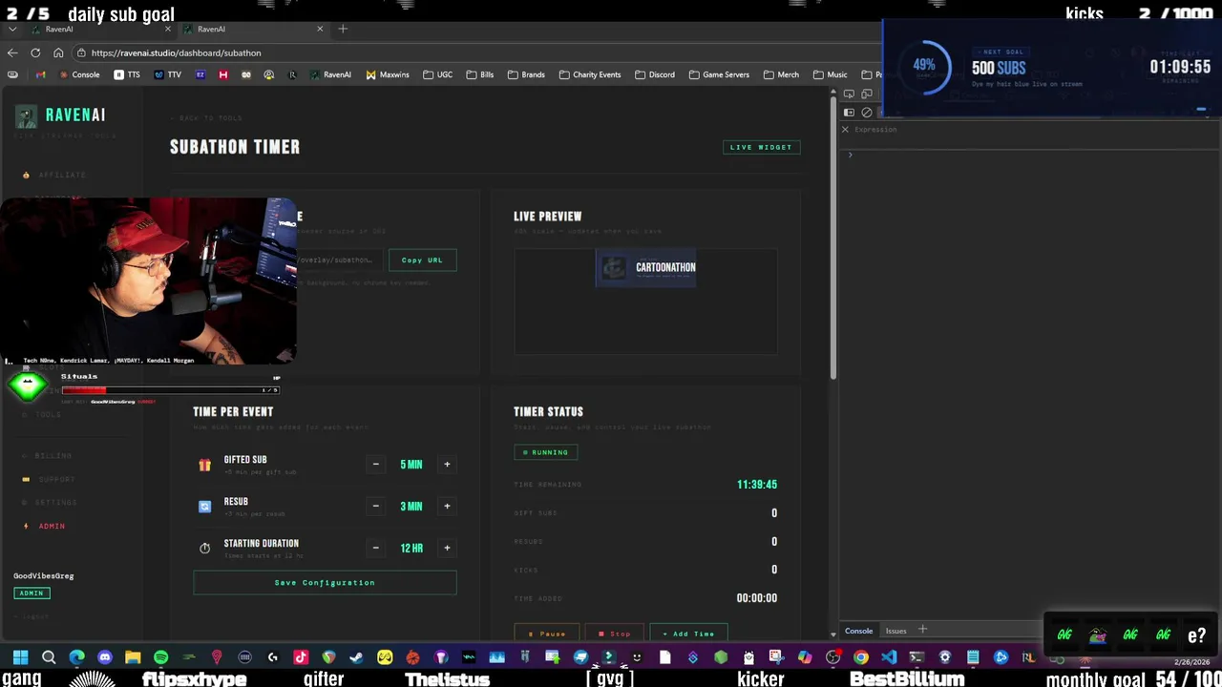Go back using the browser back arrow
The image size is (1222, 687).
click(11, 52)
